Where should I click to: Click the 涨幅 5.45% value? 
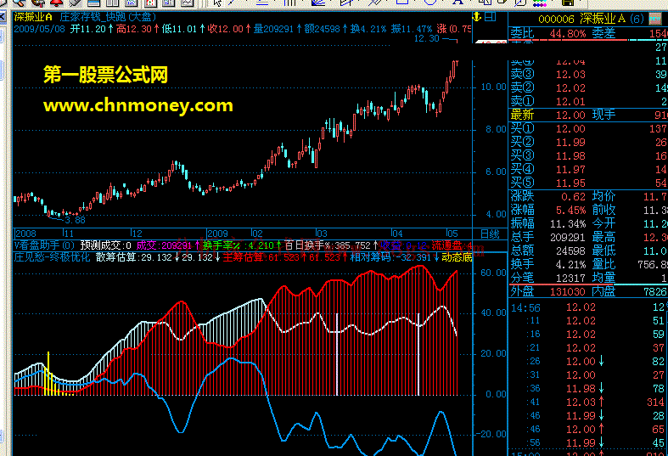(x=571, y=211)
